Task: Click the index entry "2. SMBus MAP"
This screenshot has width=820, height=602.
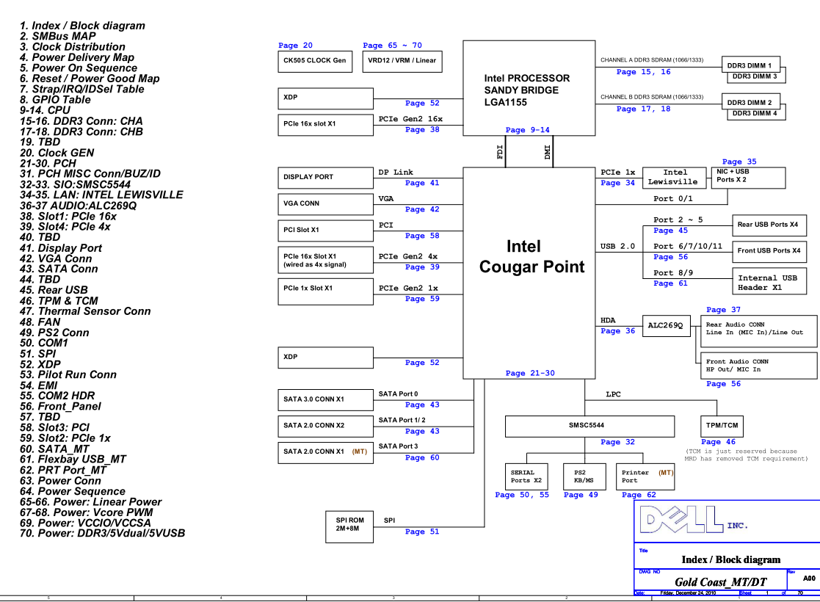Action: tap(57, 36)
